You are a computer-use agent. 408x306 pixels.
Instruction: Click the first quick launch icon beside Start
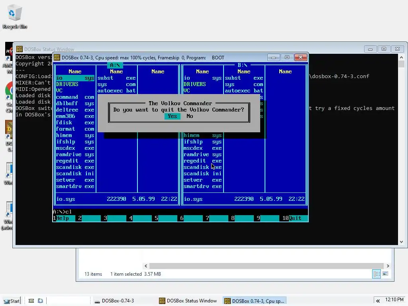pyautogui.click(x=31, y=301)
